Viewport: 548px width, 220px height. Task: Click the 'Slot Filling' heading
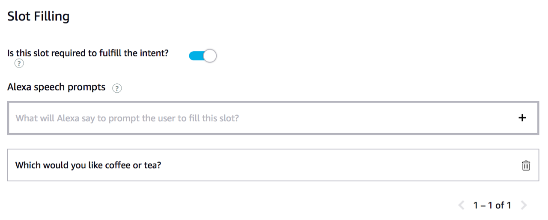pyautogui.click(x=39, y=17)
